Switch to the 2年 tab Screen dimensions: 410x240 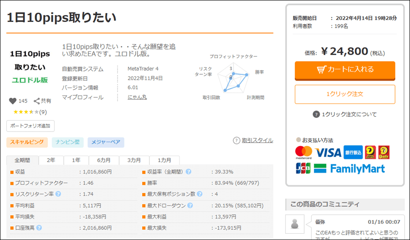coord(51,160)
